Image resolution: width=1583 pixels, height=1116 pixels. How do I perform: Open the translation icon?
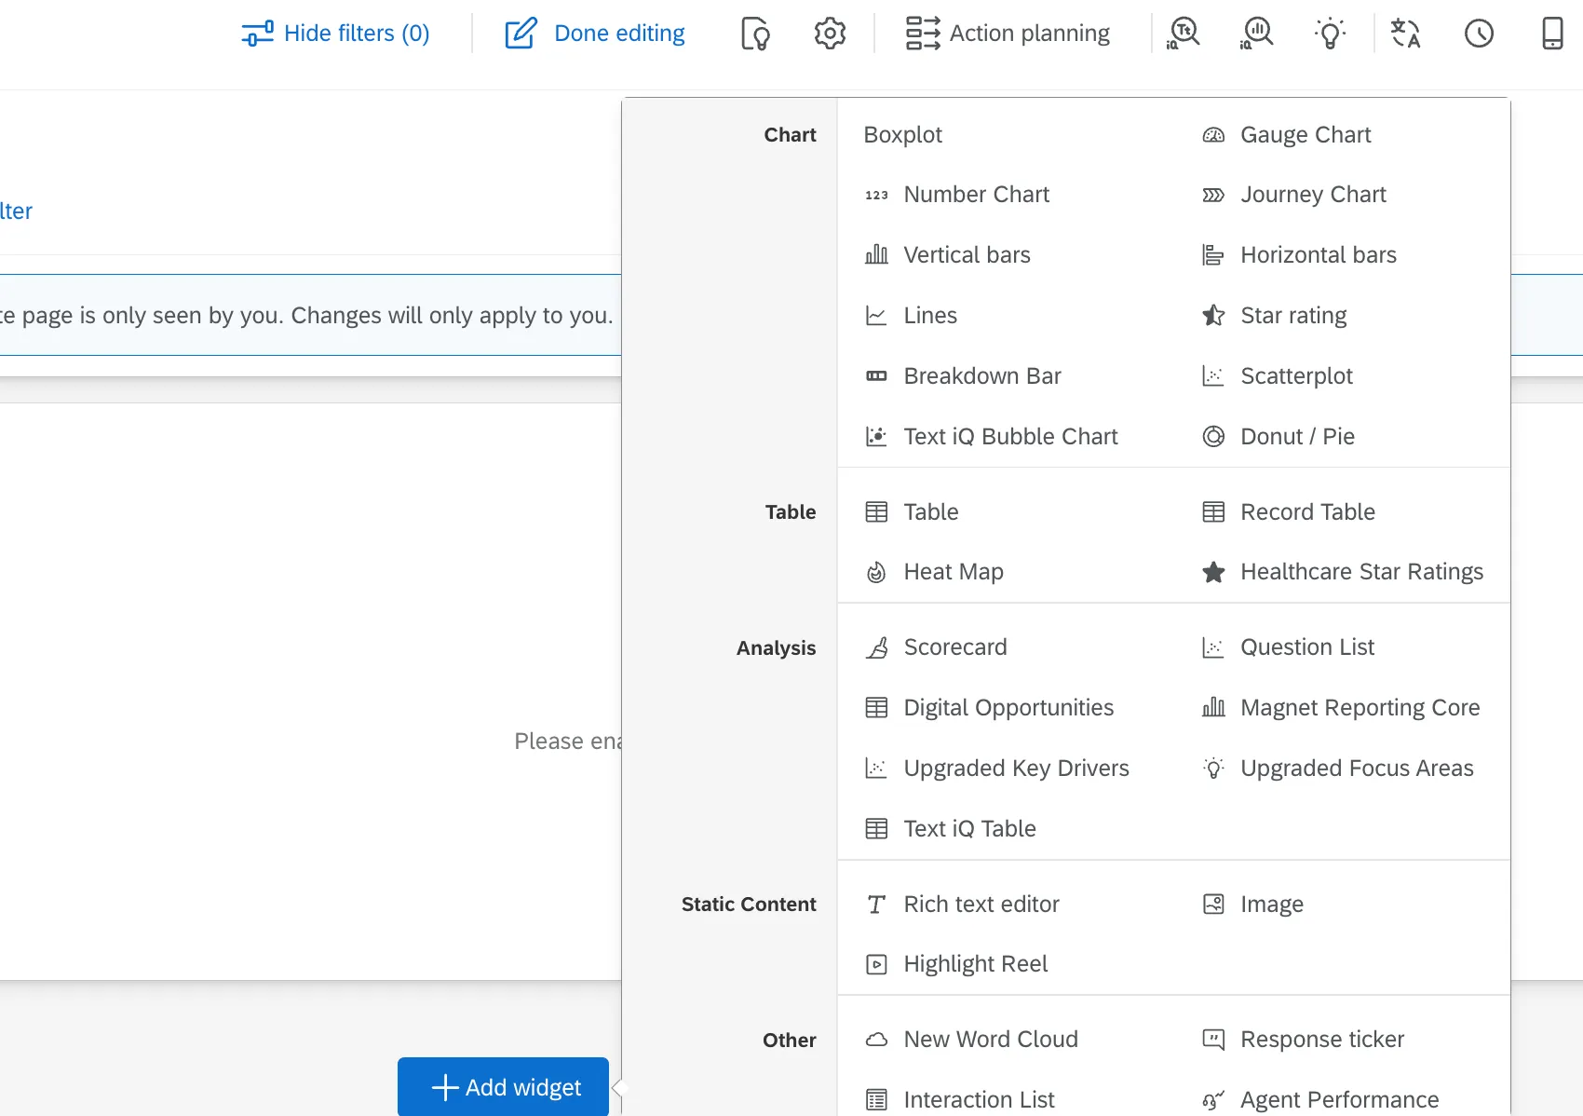1405,34
